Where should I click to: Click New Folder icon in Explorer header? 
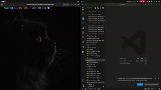click(98, 8)
